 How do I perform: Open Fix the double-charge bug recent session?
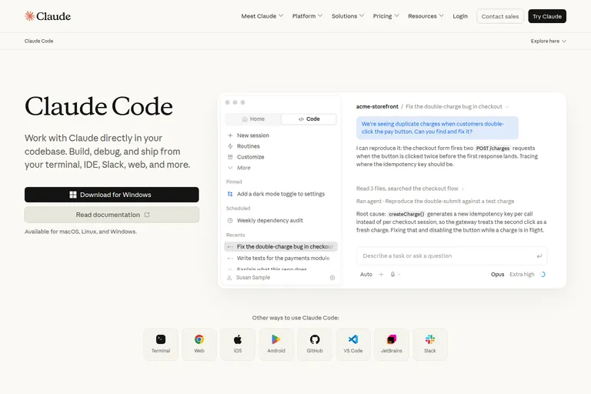[x=281, y=246]
